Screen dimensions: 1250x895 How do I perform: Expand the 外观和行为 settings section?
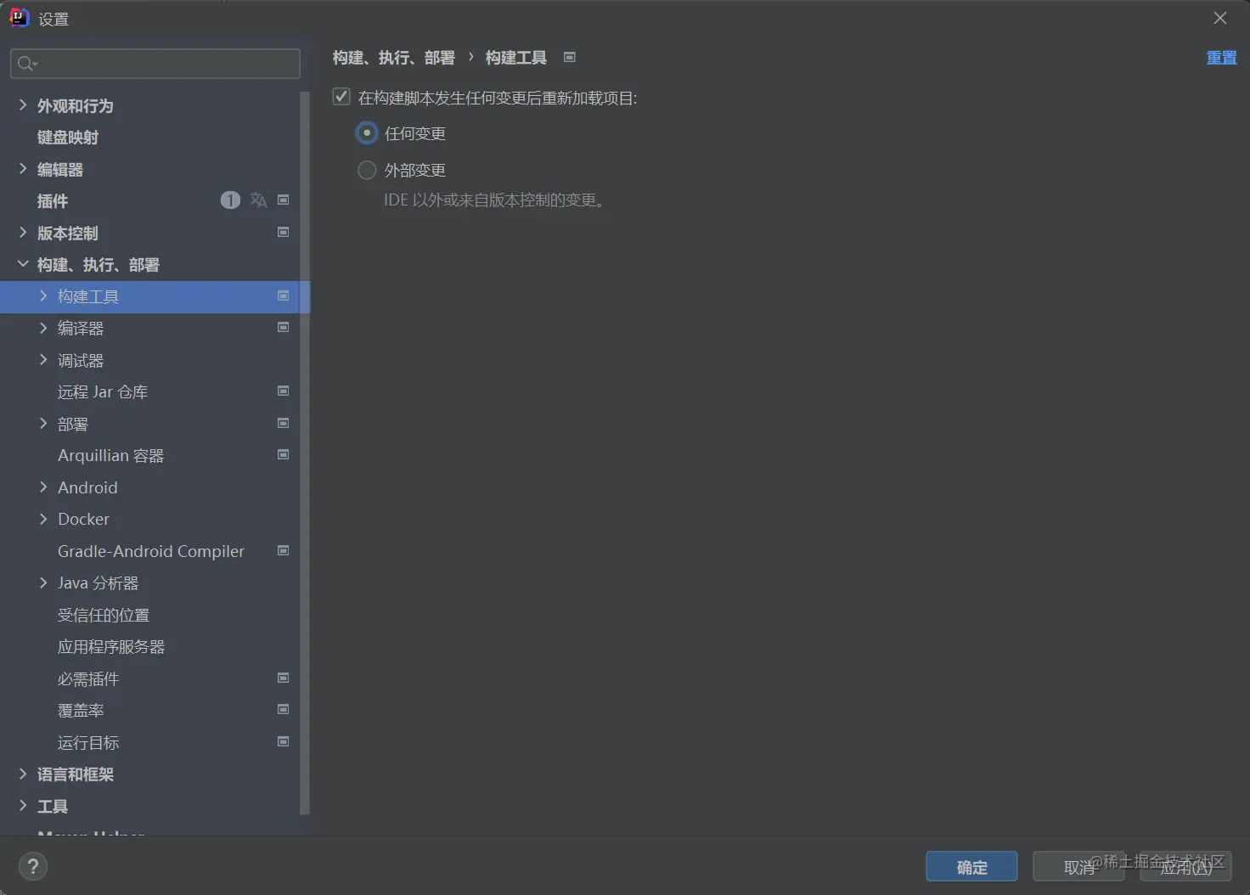22,105
